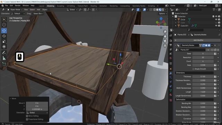This screenshot has height=125, width=222.
Task: Expand the Circle object in outliner
Action: pos(176,19)
